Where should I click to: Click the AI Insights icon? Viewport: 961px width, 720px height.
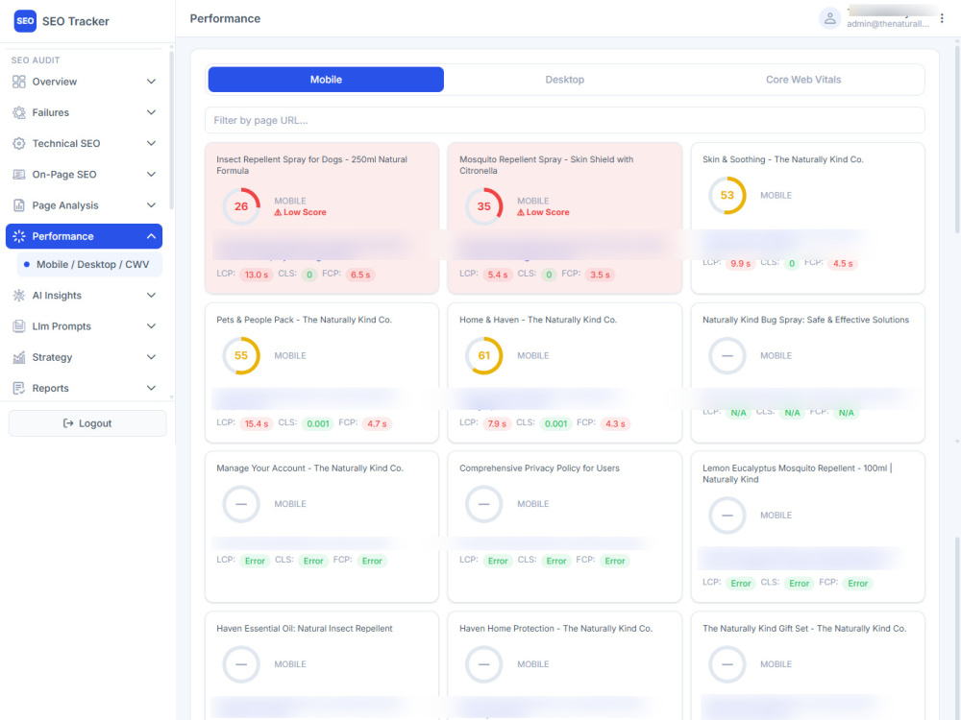19,295
